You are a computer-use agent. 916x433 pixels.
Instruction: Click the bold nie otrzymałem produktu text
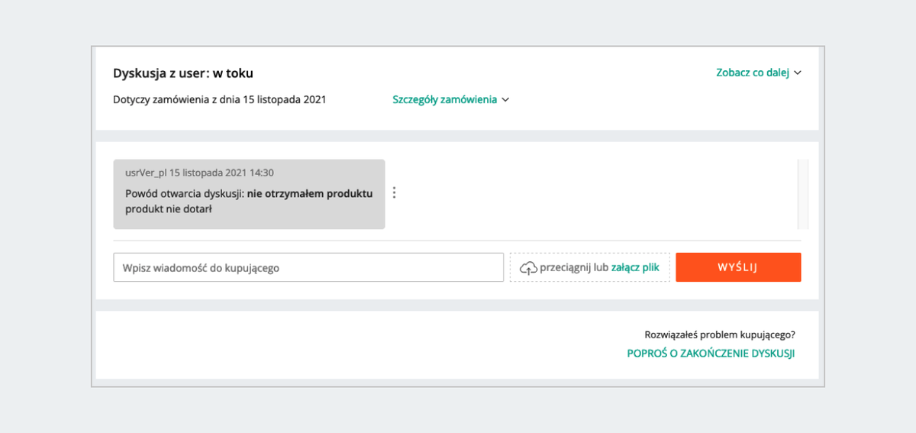tap(310, 193)
